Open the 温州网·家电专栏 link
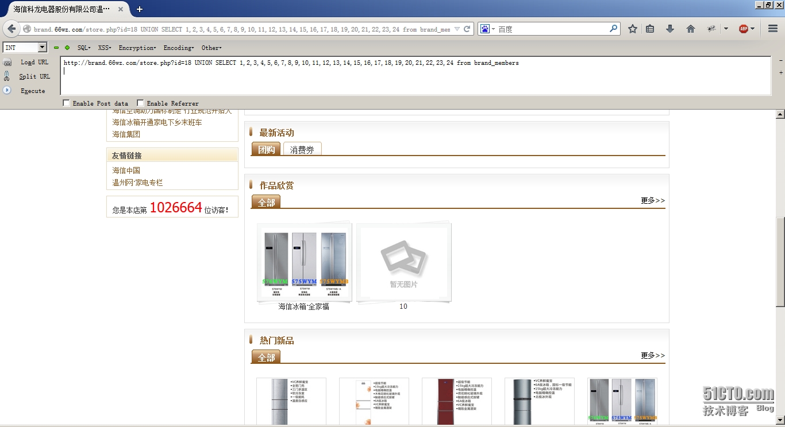Image resolution: width=785 pixels, height=427 pixels. 138,183
